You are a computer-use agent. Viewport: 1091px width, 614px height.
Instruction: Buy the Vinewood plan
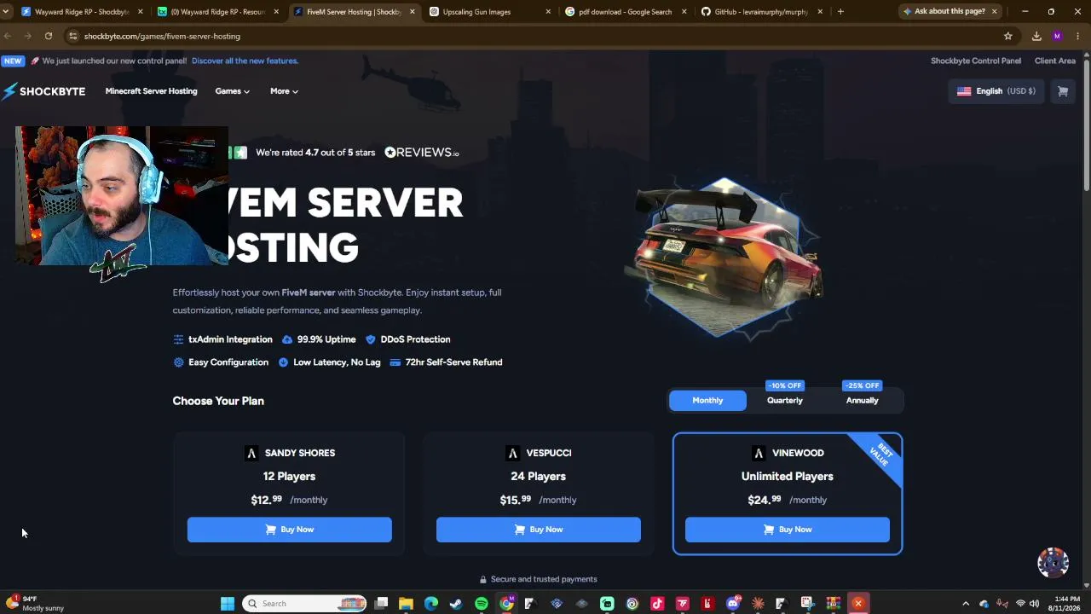(x=788, y=530)
